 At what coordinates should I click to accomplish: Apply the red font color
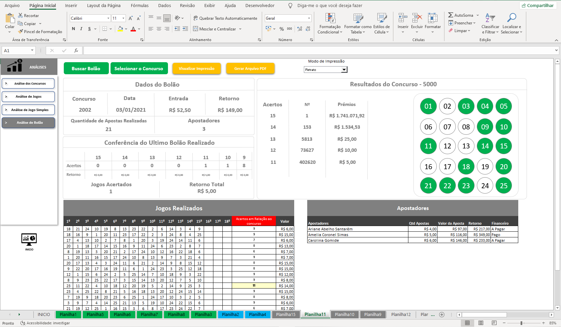pos(133,29)
